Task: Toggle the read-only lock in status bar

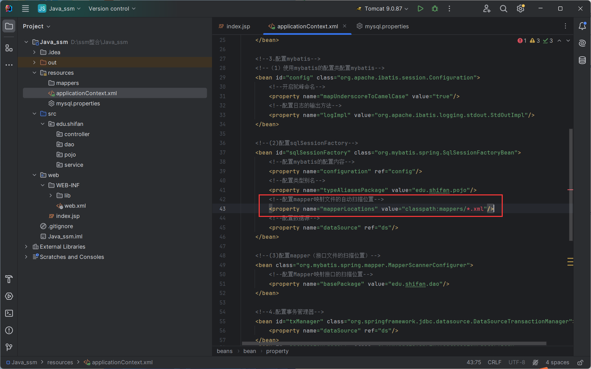Action: [x=580, y=362]
